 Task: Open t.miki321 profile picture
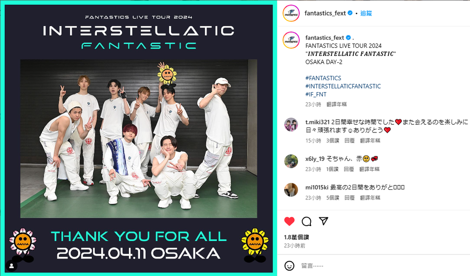pyautogui.click(x=291, y=125)
